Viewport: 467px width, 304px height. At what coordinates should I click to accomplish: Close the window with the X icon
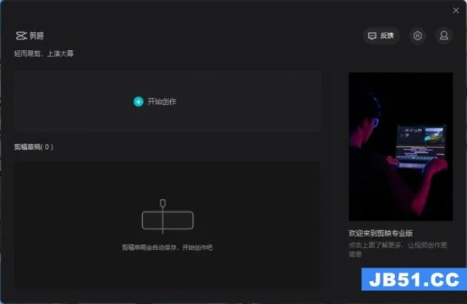coord(456,11)
